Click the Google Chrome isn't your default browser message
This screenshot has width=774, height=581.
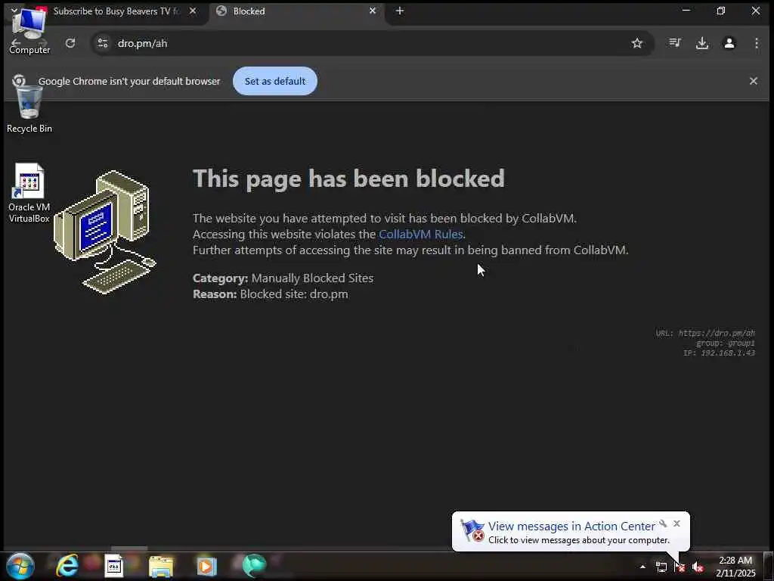pos(129,81)
